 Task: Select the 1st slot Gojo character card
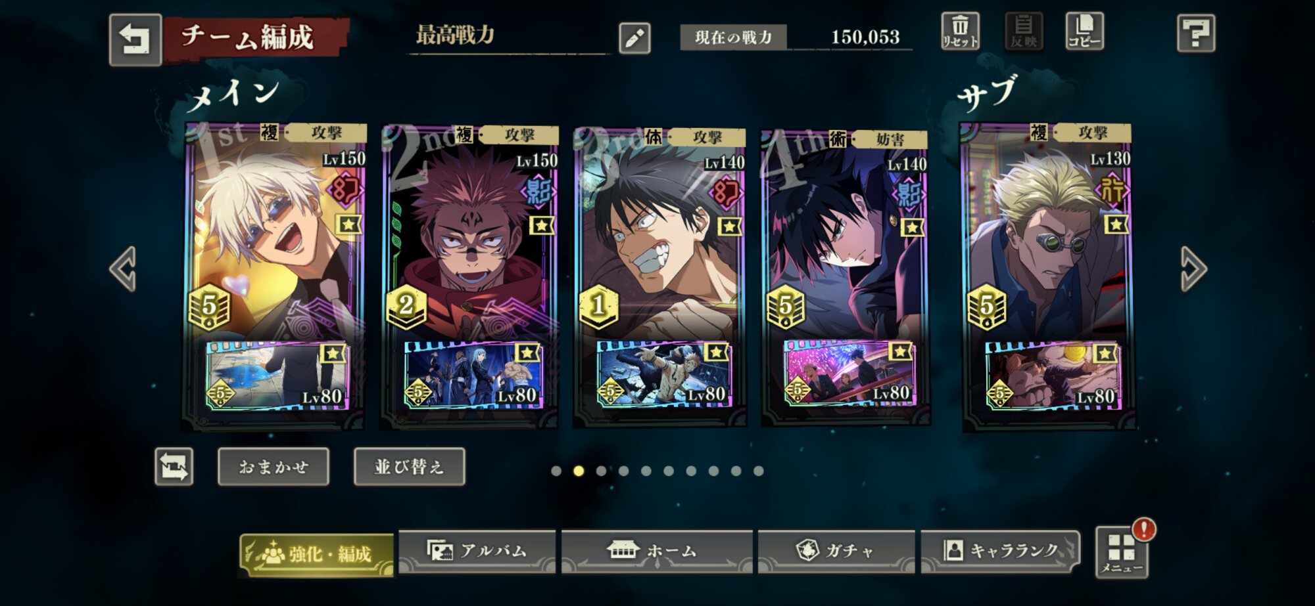pos(275,276)
